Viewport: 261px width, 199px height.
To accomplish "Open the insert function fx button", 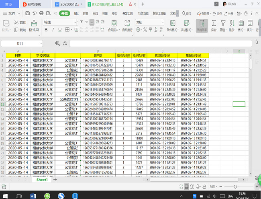I will click(x=65, y=43).
